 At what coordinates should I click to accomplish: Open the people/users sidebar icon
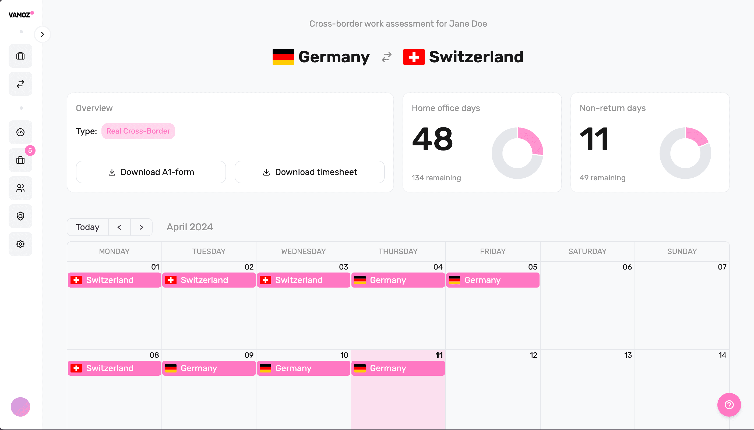tap(20, 188)
